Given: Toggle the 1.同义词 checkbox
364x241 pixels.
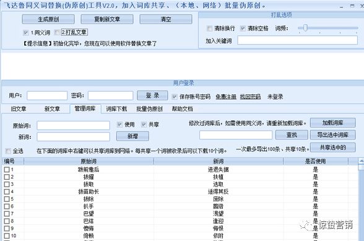Looking at the screenshot, I should (25, 33).
